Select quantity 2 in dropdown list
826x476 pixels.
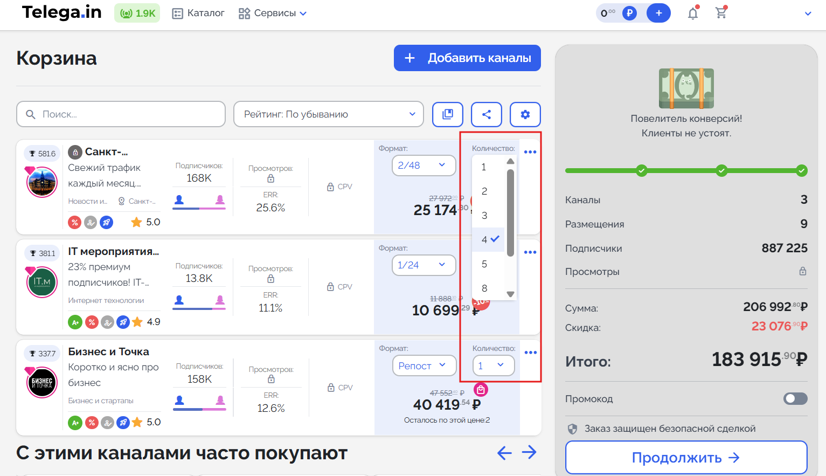pyautogui.click(x=484, y=191)
